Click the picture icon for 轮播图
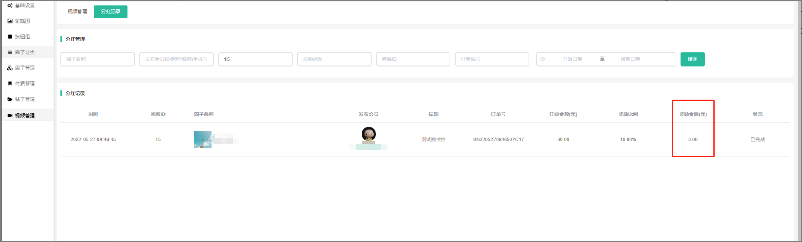This screenshot has width=802, height=242. [x=10, y=21]
